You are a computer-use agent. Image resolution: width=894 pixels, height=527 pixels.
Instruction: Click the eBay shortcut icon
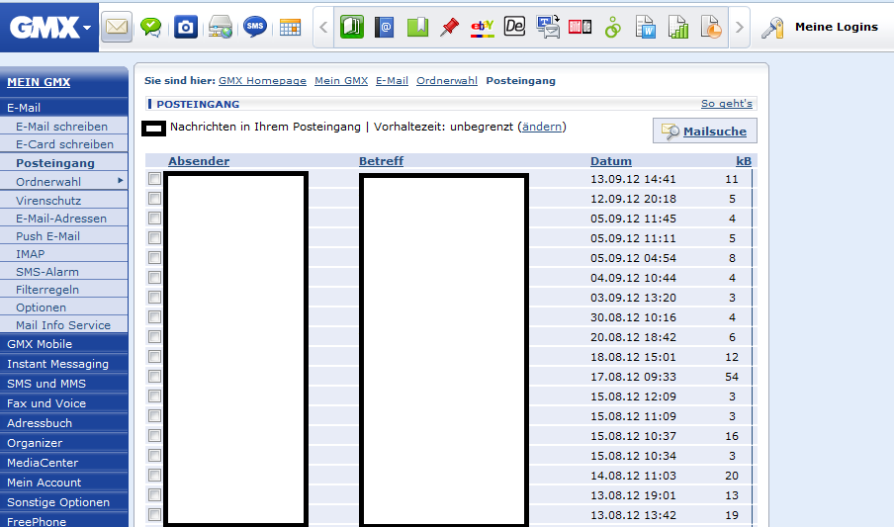click(482, 27)
